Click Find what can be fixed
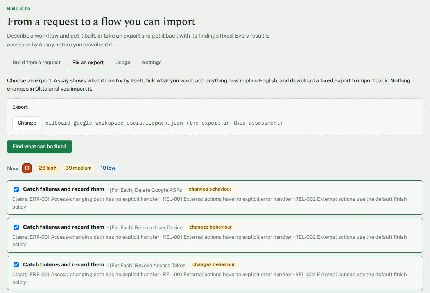 click(39, 146)
